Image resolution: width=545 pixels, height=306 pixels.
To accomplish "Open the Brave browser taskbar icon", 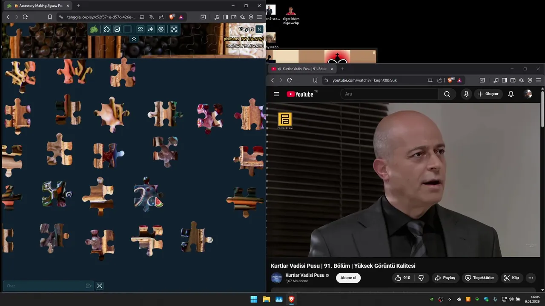I will point(291,299).
